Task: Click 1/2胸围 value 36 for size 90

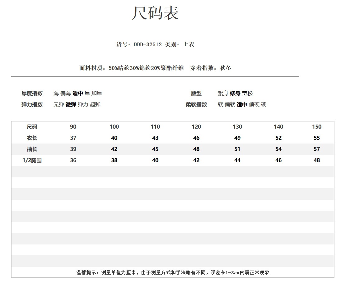Action: coord(73,160)
